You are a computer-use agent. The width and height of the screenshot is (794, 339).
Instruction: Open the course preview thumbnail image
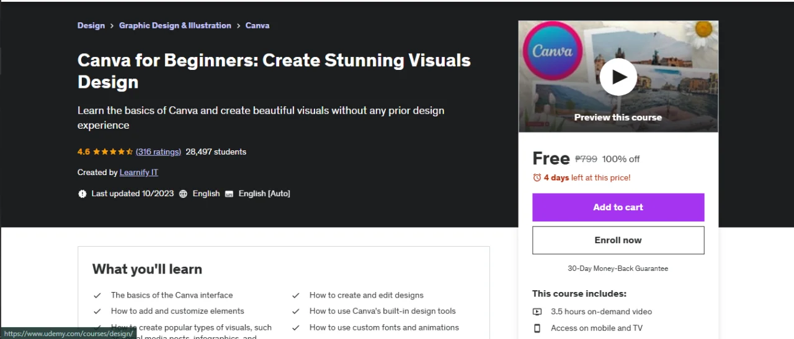coord(618,76)
